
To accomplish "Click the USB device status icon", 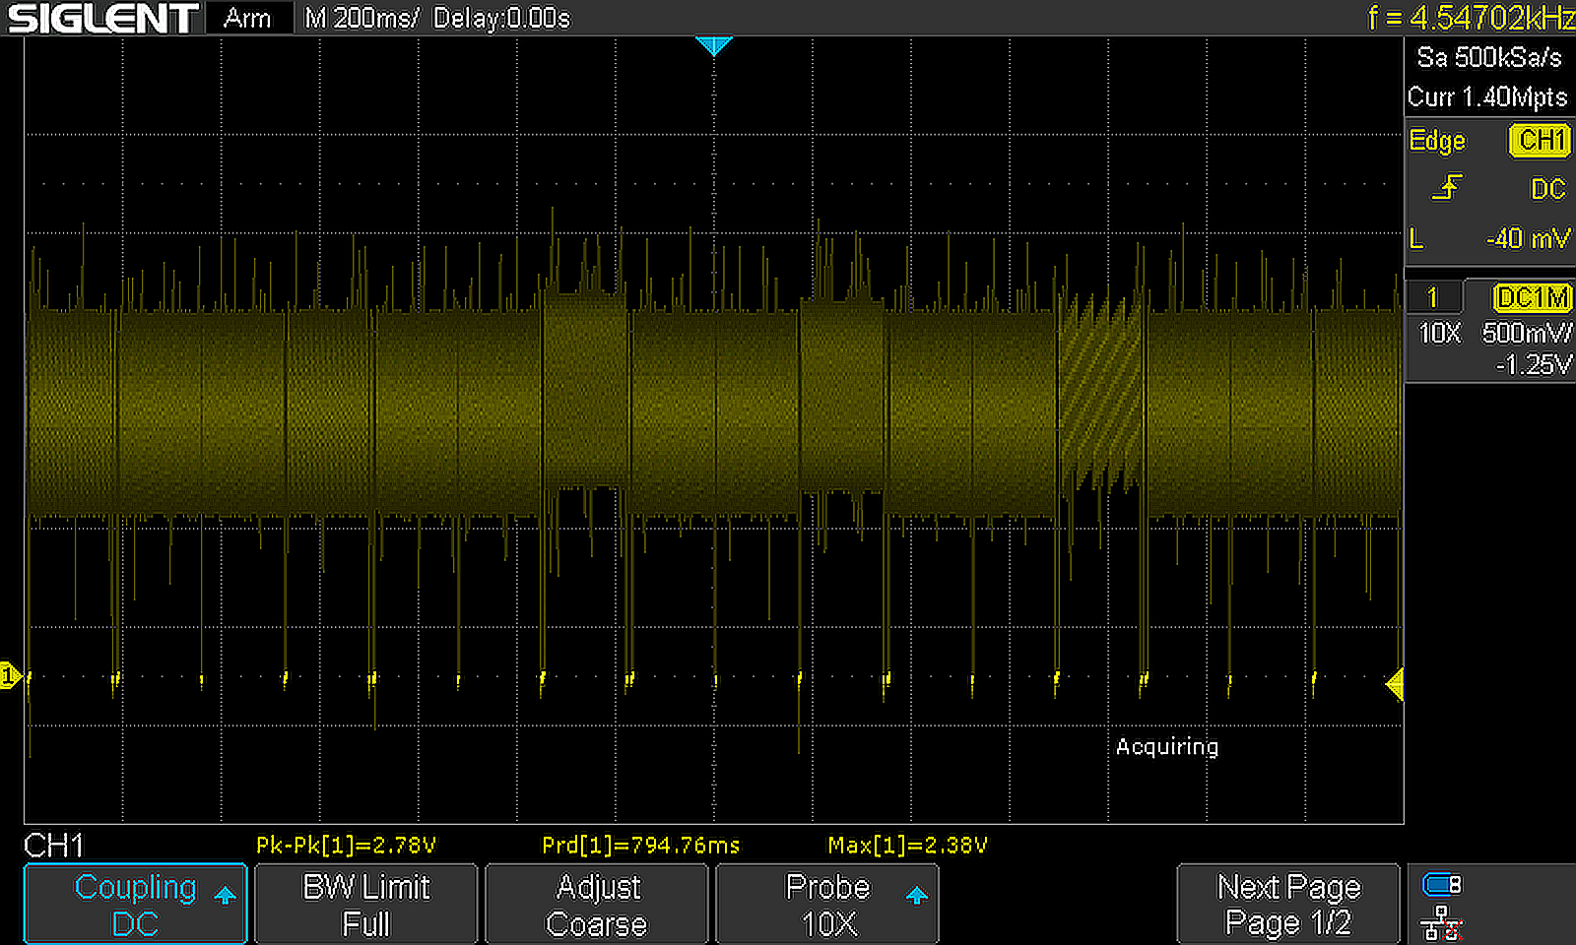I will (1441, 885).
